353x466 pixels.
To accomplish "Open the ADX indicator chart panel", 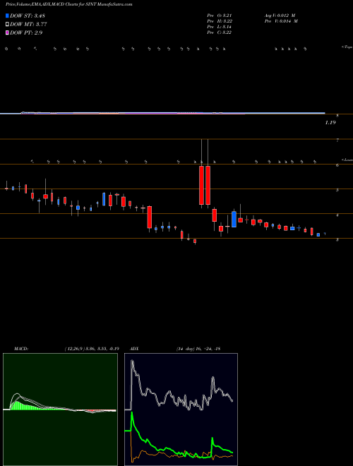I will (181, 410).
